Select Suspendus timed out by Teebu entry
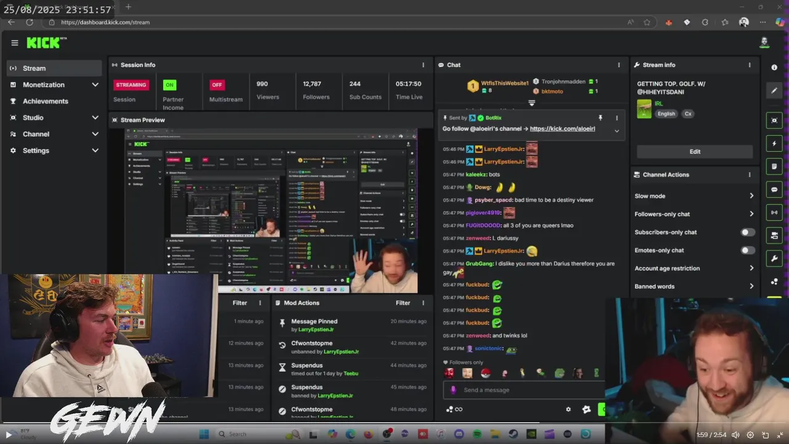Image resolution: width=789 pixels, height=444 pixels. pos(352,369)
